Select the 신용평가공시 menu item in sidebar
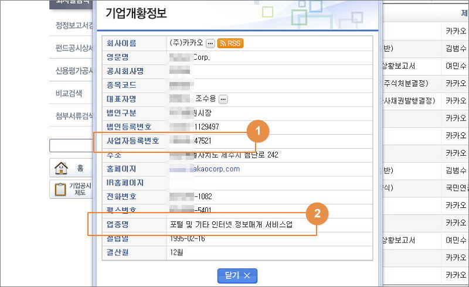The image size is (469, 287). coord(74,70)
